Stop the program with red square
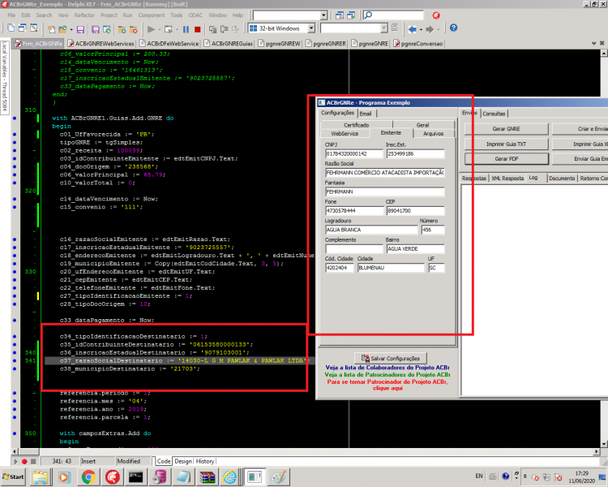 197,29
